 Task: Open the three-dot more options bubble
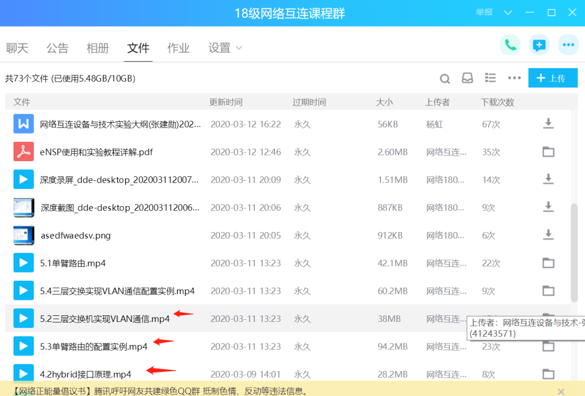[568, 45]
